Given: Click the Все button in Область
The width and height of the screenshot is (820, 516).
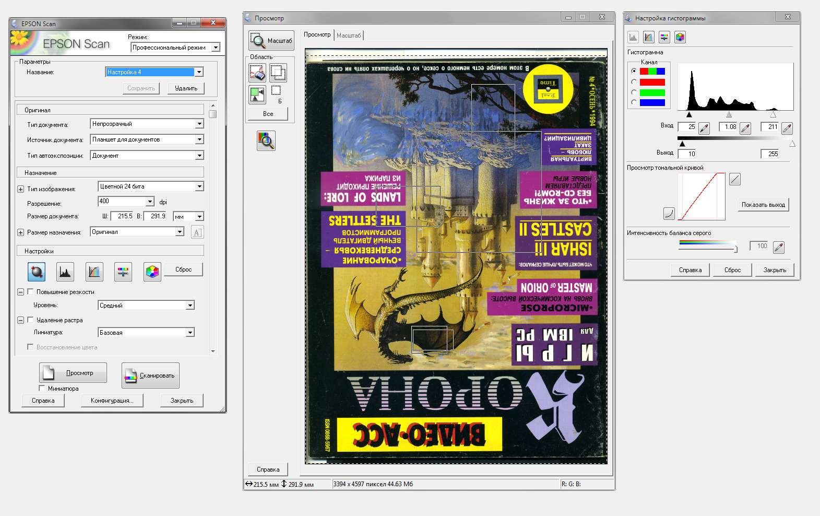Looking at the screenshot, I should pos(268,114).
